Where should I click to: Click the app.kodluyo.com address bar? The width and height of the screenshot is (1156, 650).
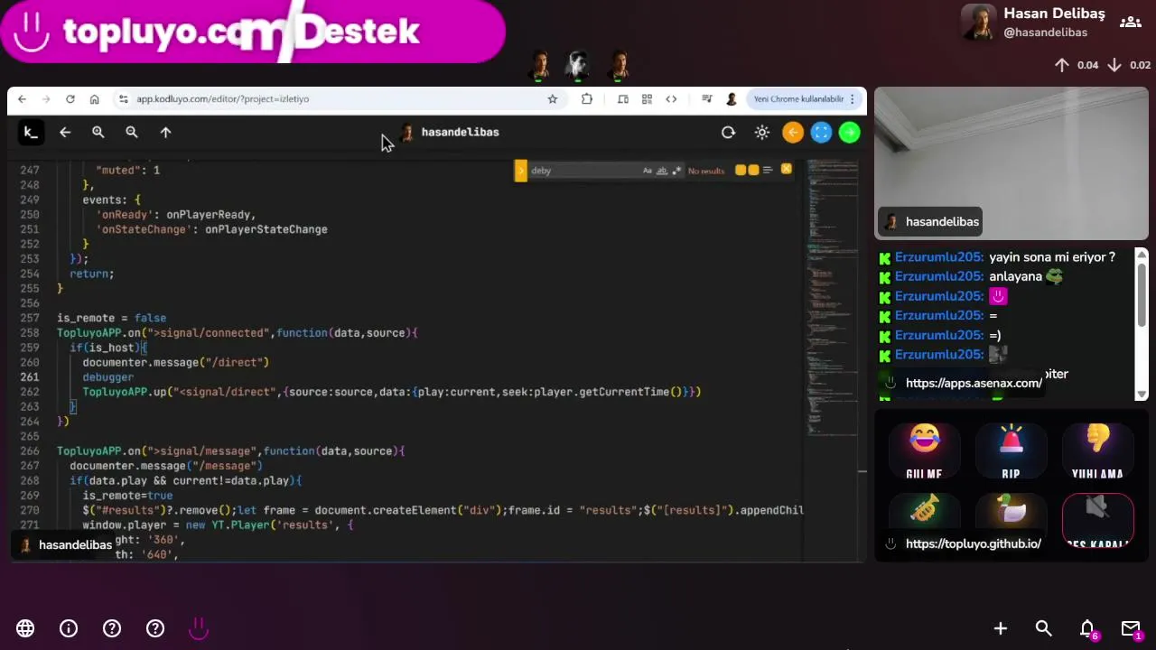click(x=339, y=99)
